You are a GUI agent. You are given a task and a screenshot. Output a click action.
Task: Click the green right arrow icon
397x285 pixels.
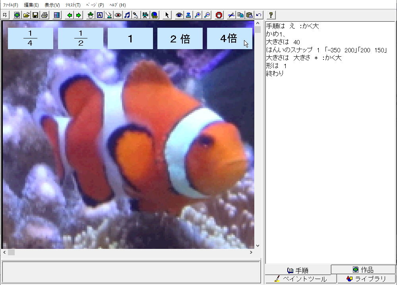point(79,15)
